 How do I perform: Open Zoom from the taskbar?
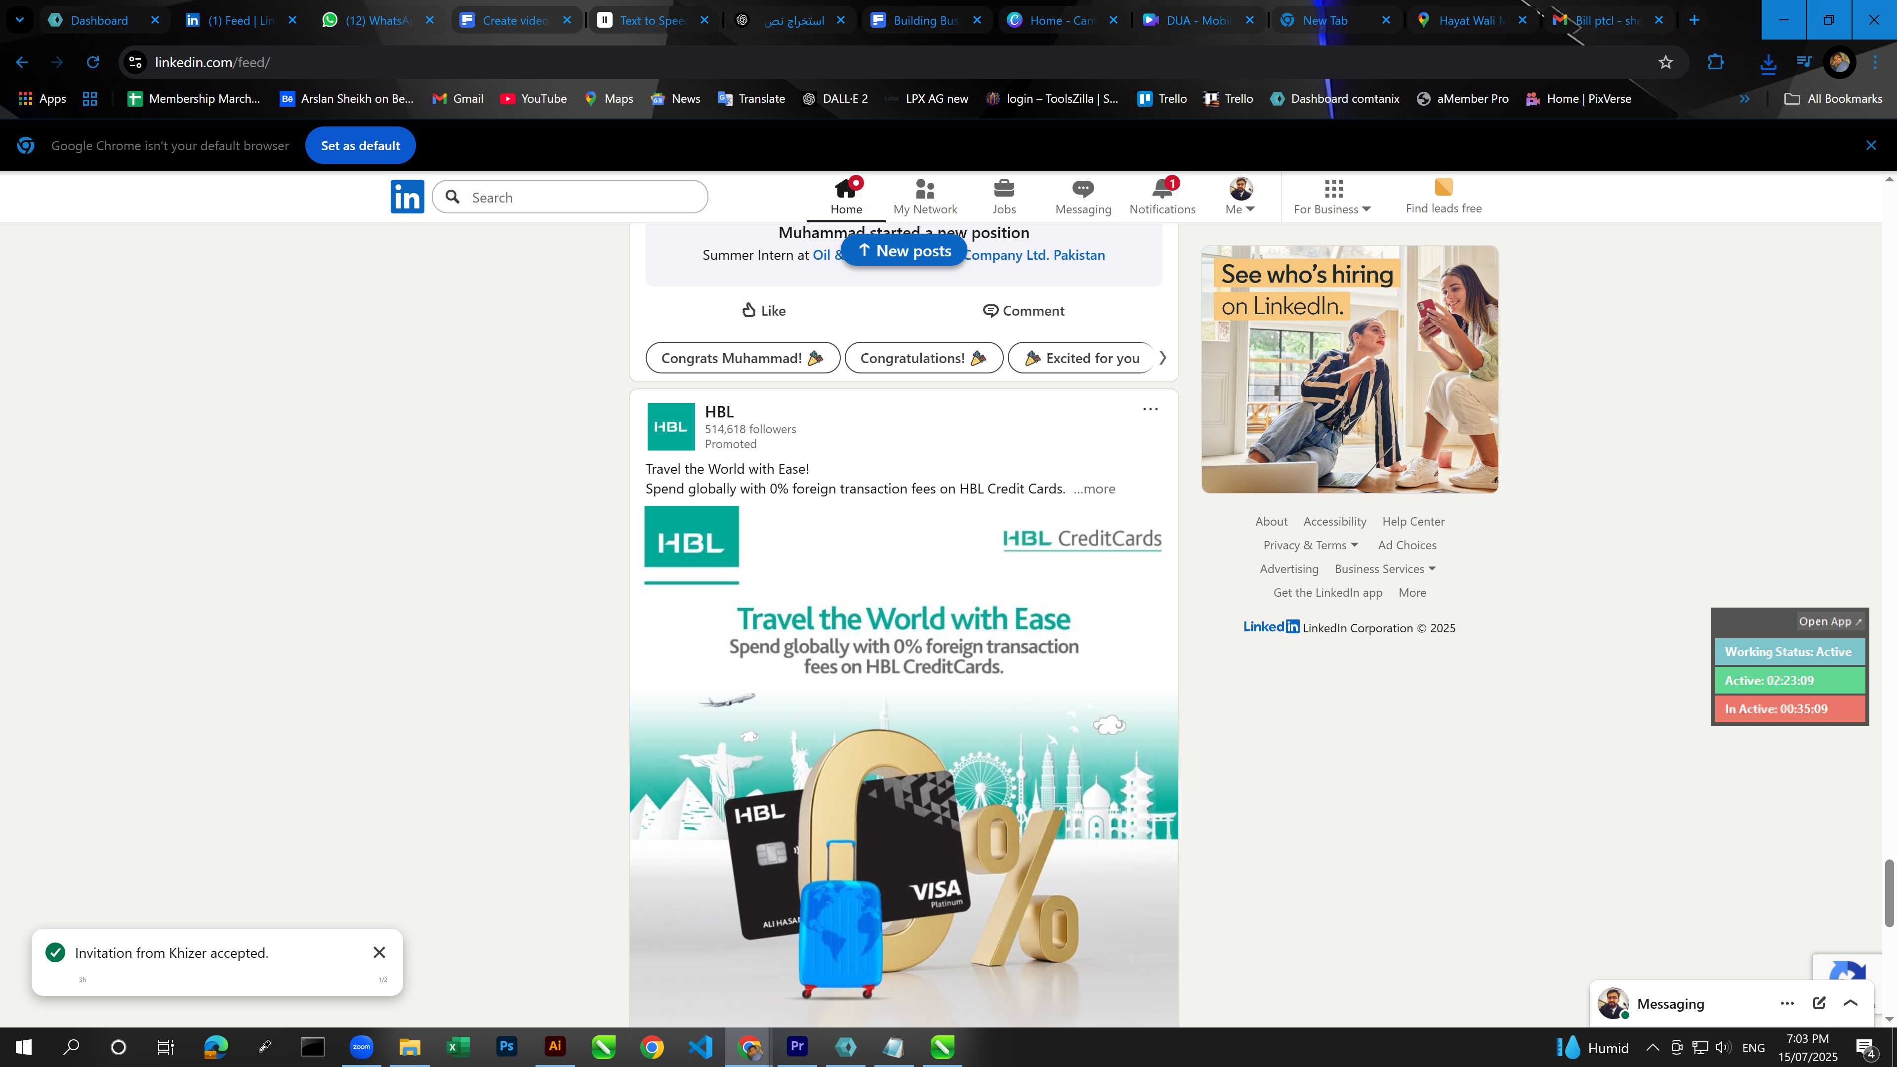point(362,1046)
